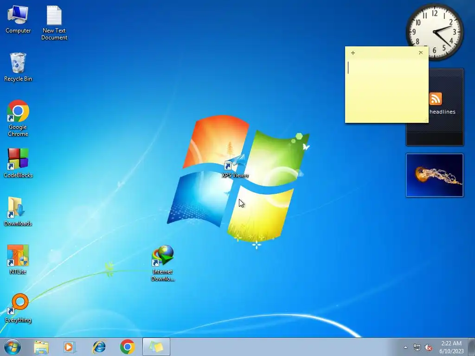Click the headlines gadget text
Image resolution: width=475 pixels, height=356 pixels.
click(x=442, y=112)
